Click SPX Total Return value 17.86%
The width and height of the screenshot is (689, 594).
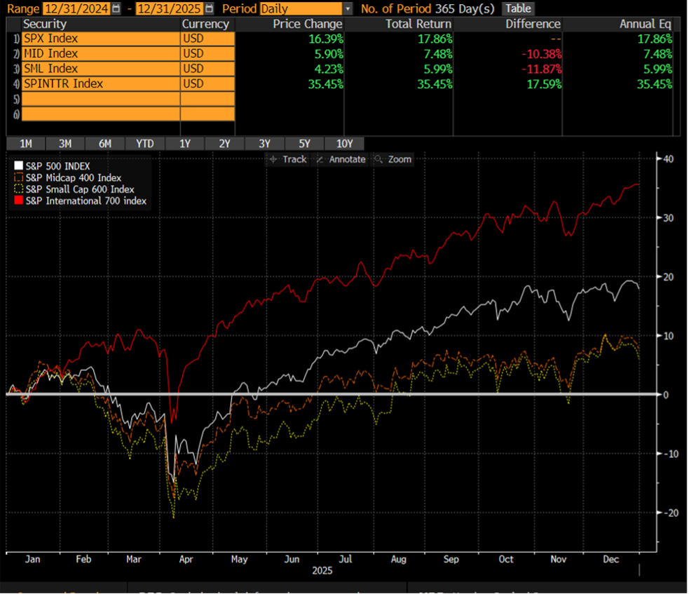435,39
